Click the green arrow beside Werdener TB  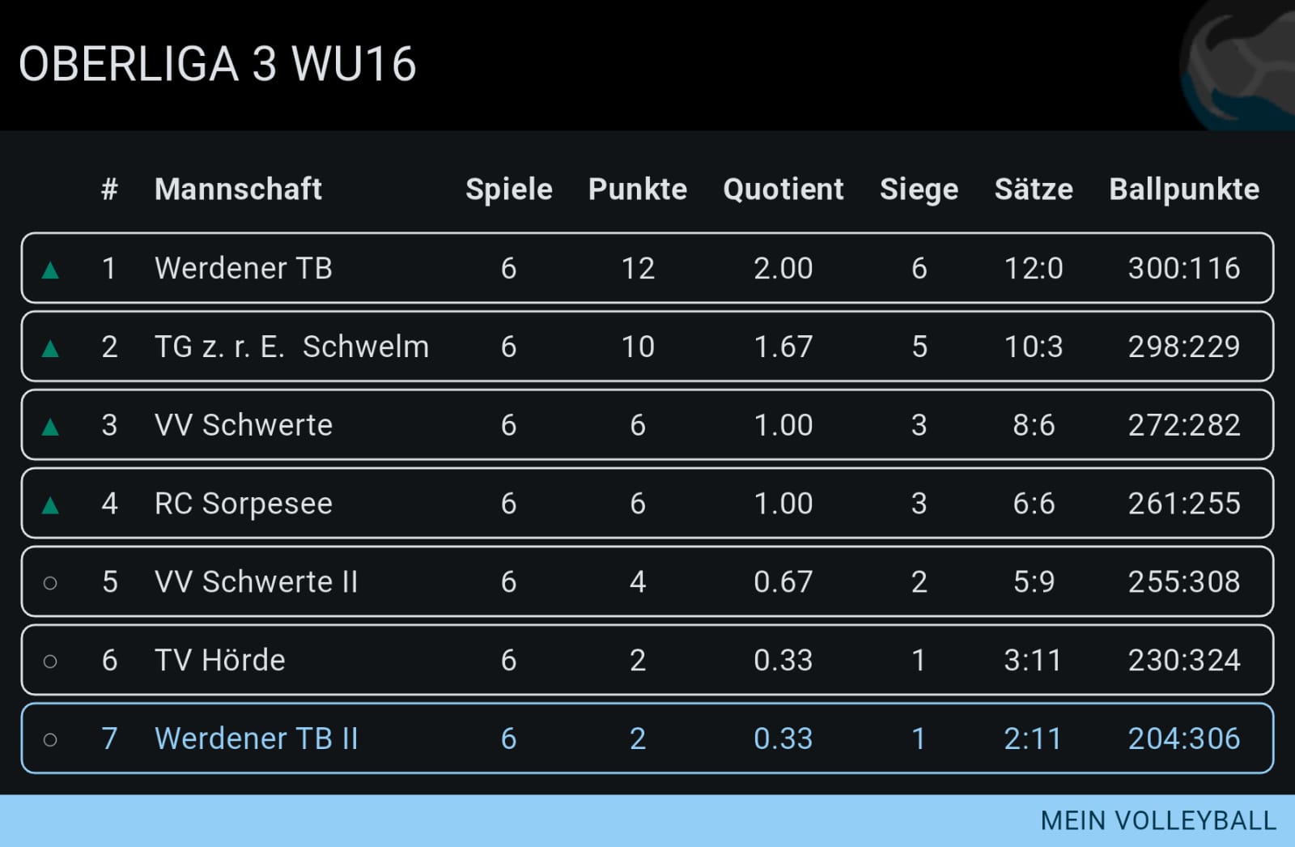pyautogui.click(x=50, y=270)
